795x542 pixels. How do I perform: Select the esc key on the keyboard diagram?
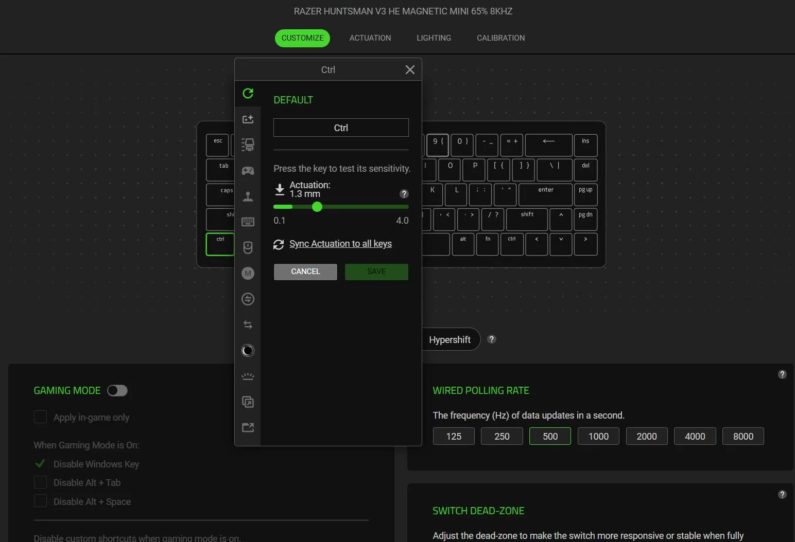point(218,145)
